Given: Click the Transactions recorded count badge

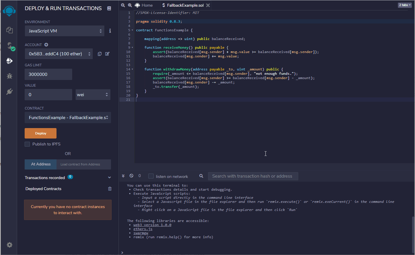Looking at the screenshot, I should (70, 177).
